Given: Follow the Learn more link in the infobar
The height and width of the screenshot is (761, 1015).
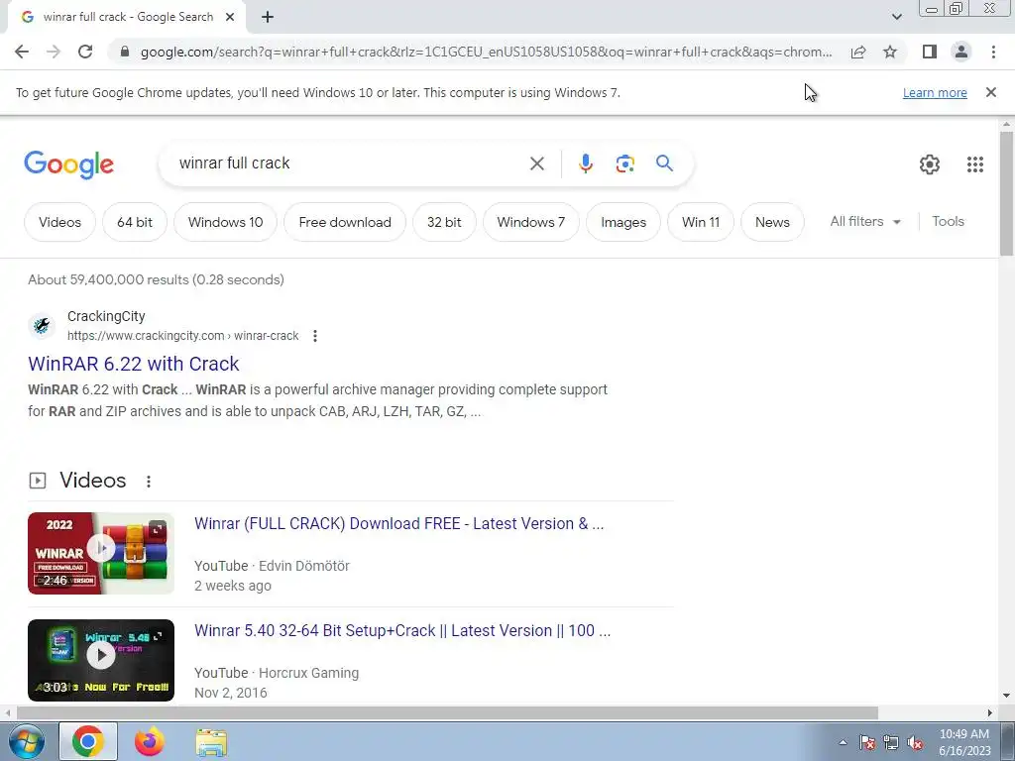Looking at the screenshot, I should coord(935,92).
